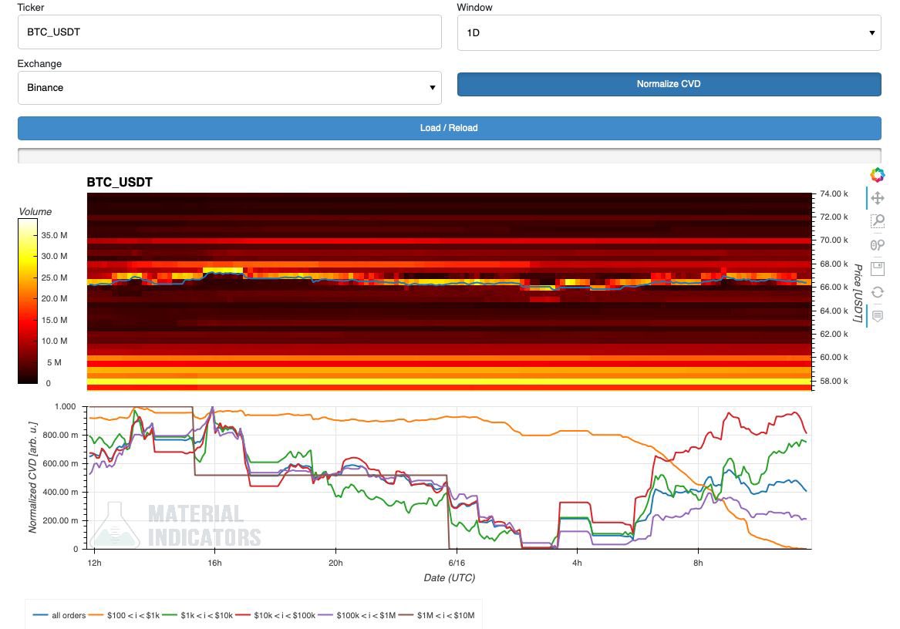900x629 pixels.
Task: Click the '16h' time tick
Action: (x=214, y=563)
